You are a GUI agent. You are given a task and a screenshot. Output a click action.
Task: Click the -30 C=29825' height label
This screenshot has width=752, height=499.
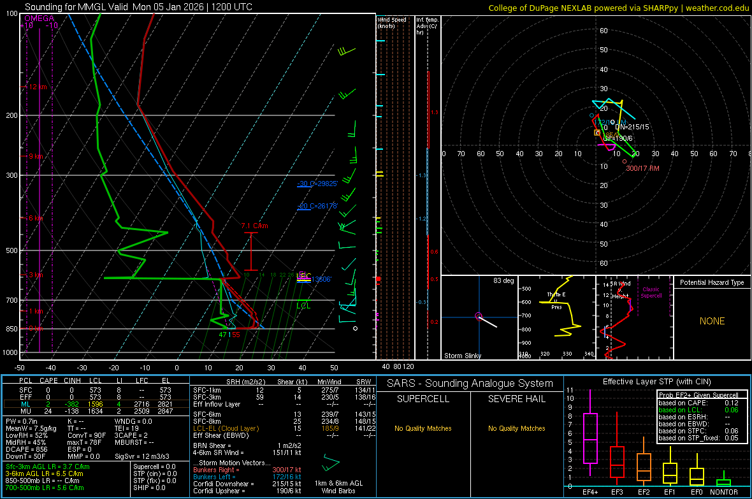tap(317, 184)
